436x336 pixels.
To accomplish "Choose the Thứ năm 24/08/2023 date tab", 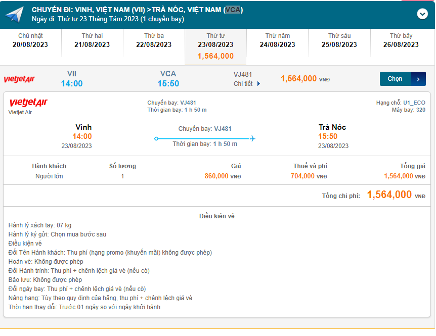I will point(278,40).
